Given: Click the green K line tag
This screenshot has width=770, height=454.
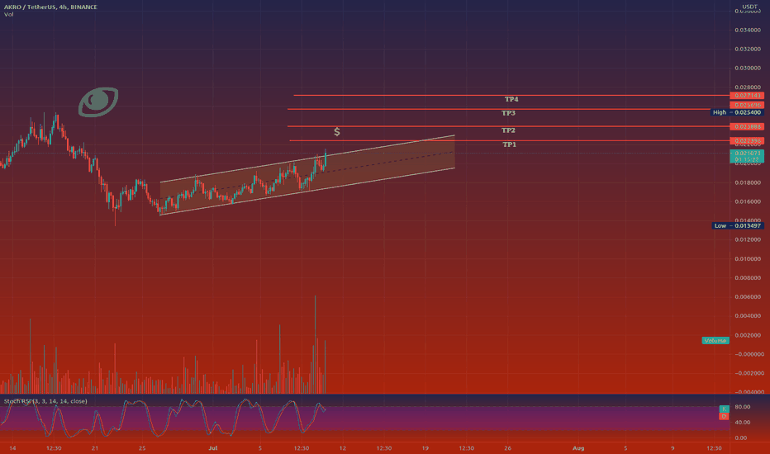Looking at the screenshot, I should pos(724,409).
